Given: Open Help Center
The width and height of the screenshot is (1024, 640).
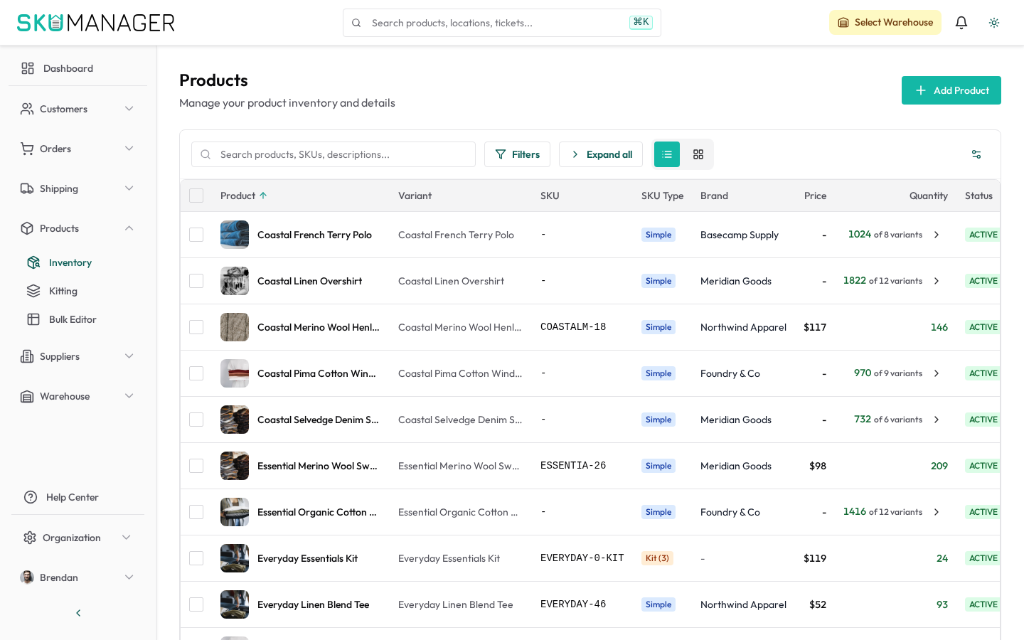Looking at the screenshot, I should click(78, 497).
